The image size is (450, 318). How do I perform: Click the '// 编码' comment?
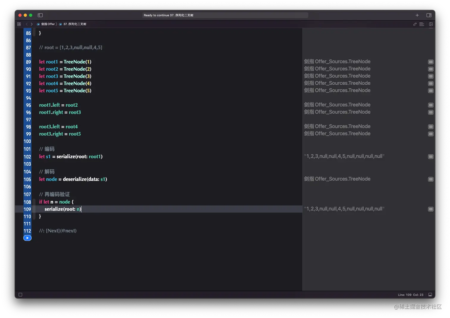[x=47, y=149]
